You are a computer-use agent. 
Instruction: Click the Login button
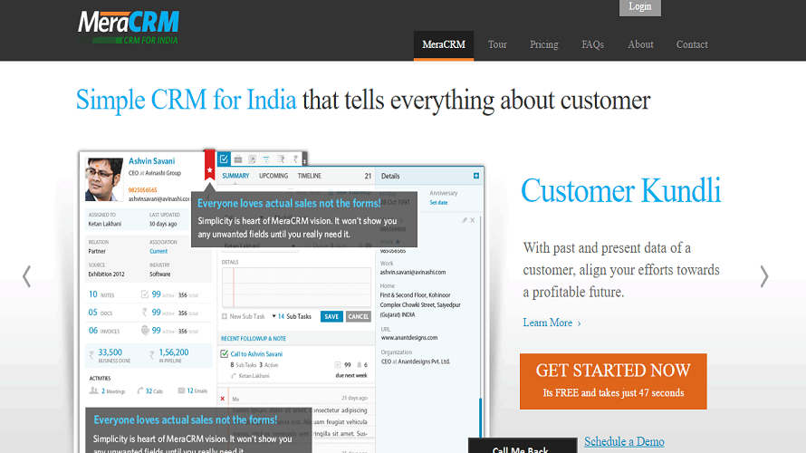(640, 7)
